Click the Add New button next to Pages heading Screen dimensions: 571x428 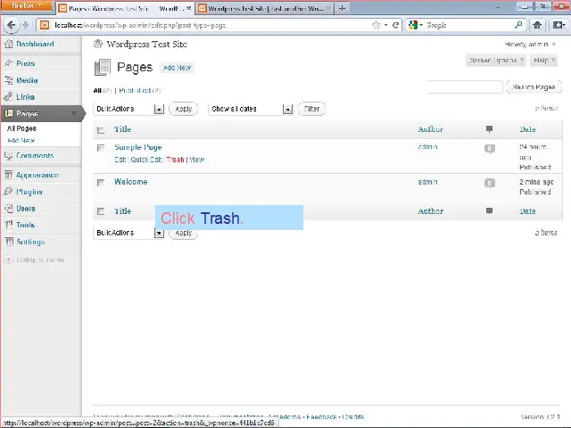pyautogui.click(x=177, y=68)
